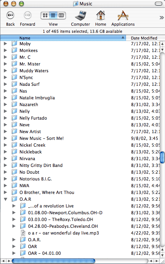Open the Computer toolbar icon
This screenshot has width=165, height=264.
pyautogui.click(x=81, y=16)
